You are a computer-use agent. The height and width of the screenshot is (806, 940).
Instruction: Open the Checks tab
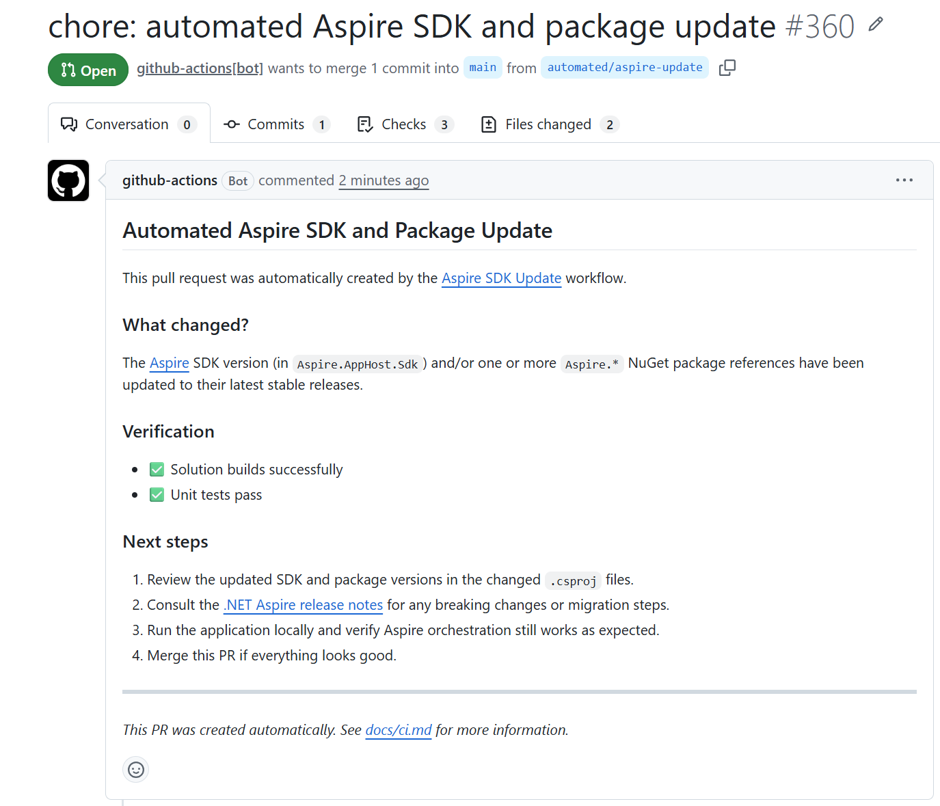405,124
